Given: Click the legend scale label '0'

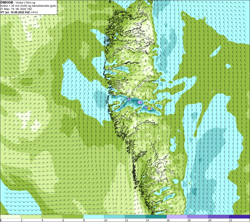Looking at the screenshot, I should coord(1,220).
